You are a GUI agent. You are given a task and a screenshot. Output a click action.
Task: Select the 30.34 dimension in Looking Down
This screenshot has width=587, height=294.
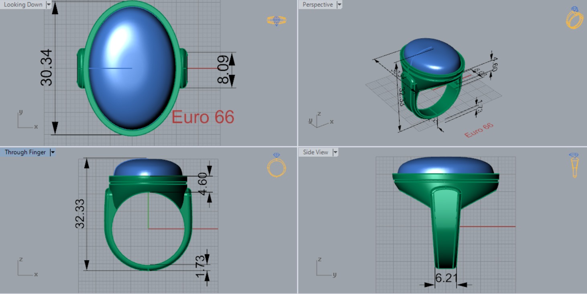(x=47, y=67)
